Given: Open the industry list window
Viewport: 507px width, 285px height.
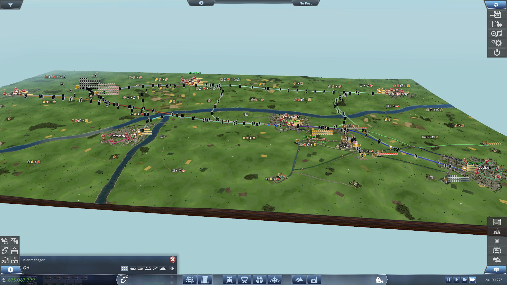Looking at the screenshot, I should coord(15,260).
